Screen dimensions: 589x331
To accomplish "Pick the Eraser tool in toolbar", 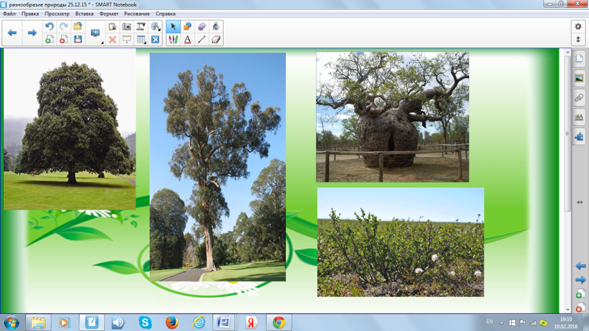I will click(x=216, y=39).
